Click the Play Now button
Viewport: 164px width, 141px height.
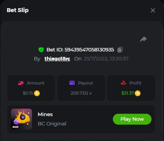[132, 119]
